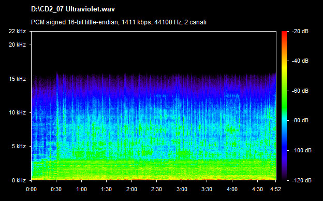Click the 22 kHz frequency axis label
Viewport: 323px width, 201px height.
17,31
